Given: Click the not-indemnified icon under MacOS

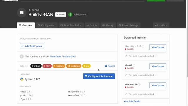Looking at the screenshot, I should 126,75.
